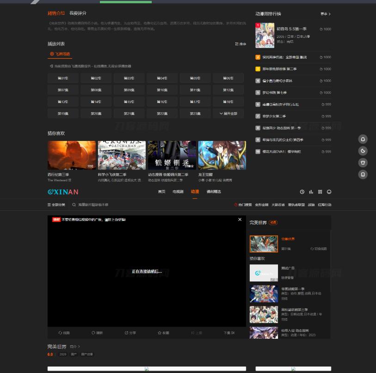Click the shirt theme skin floating button
The height and width of the screenshot is (373, 376).
(x=363, y=163)
